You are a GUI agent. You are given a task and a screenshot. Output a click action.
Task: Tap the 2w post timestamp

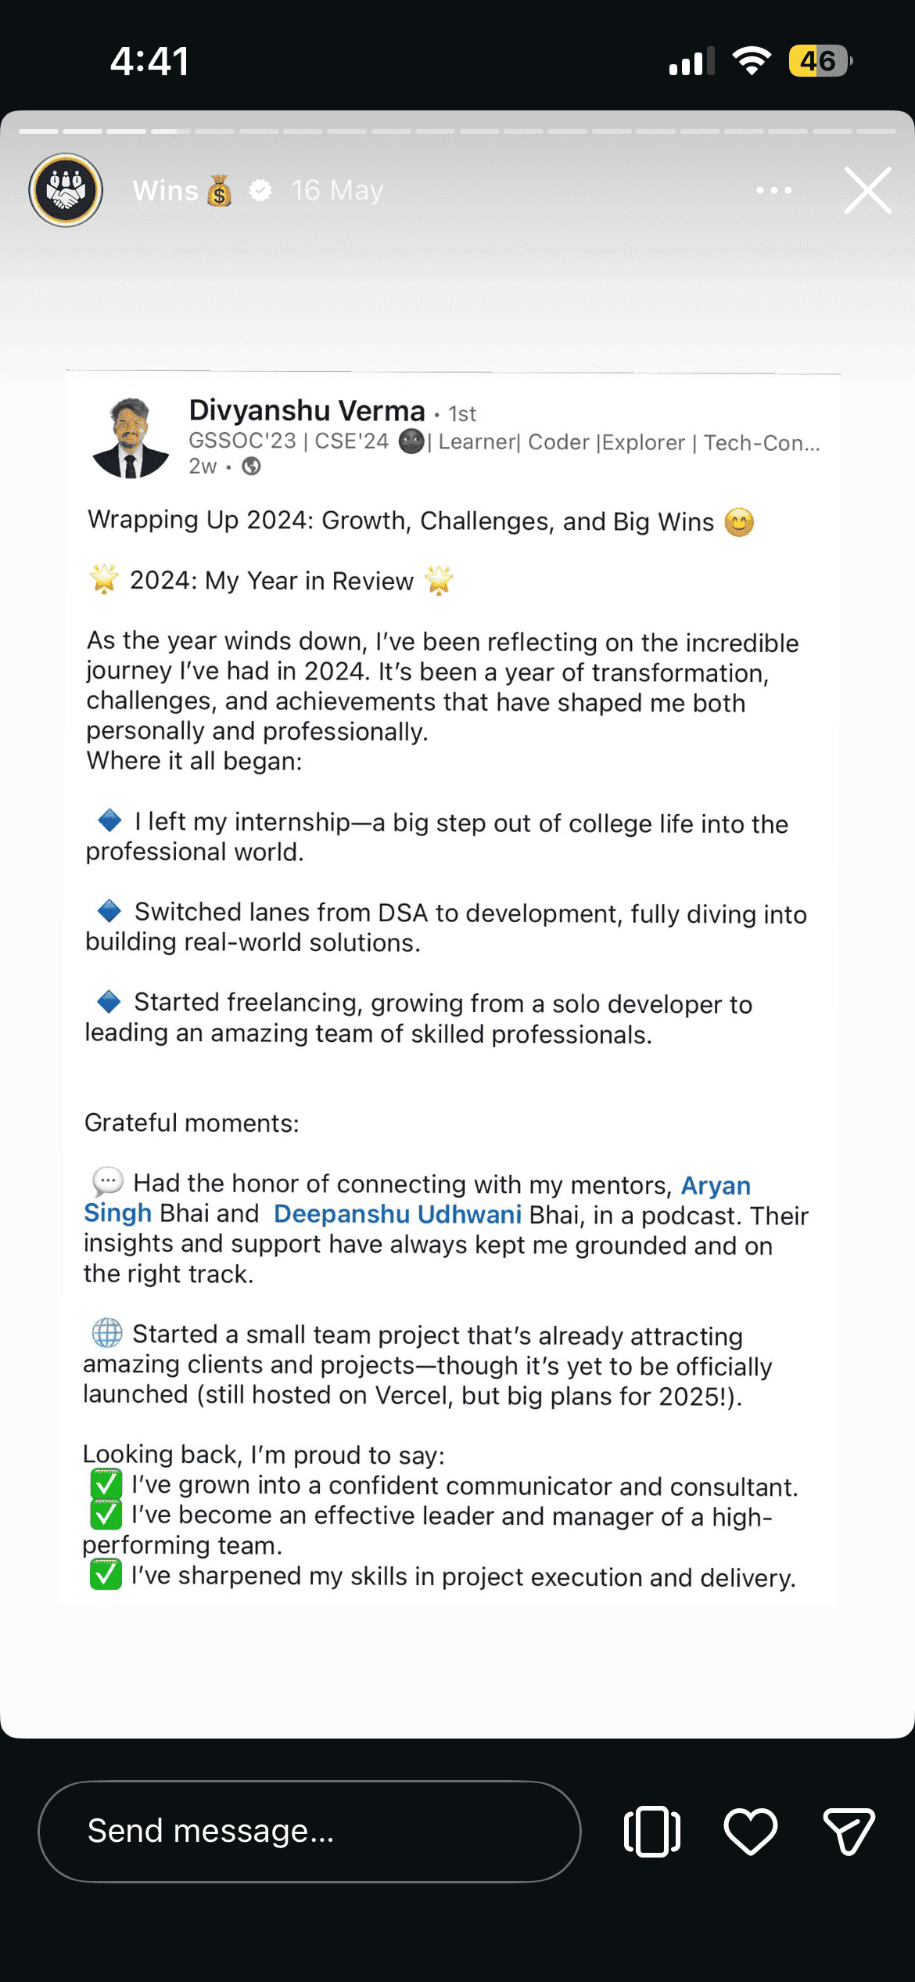(x=201, y=467)
